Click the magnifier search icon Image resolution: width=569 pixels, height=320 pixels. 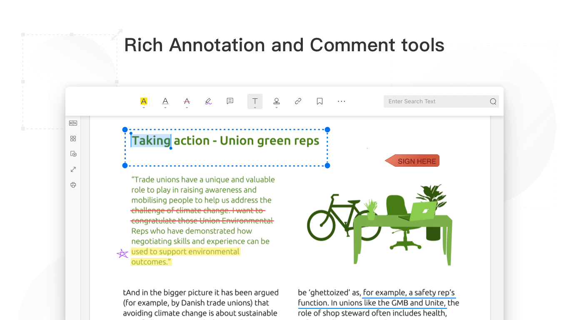[493, 102]
